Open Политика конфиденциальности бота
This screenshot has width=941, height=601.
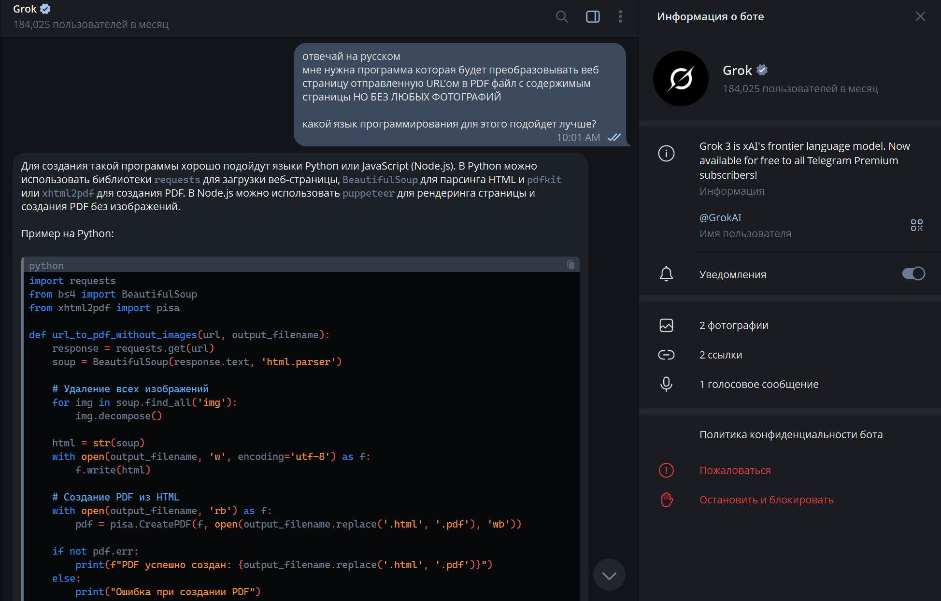coord(791,434)
